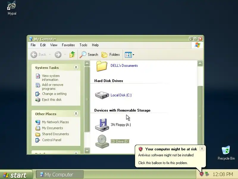238x179 pixels.
Task: Click the DELL's Documents label
Action: coord(124,66)
